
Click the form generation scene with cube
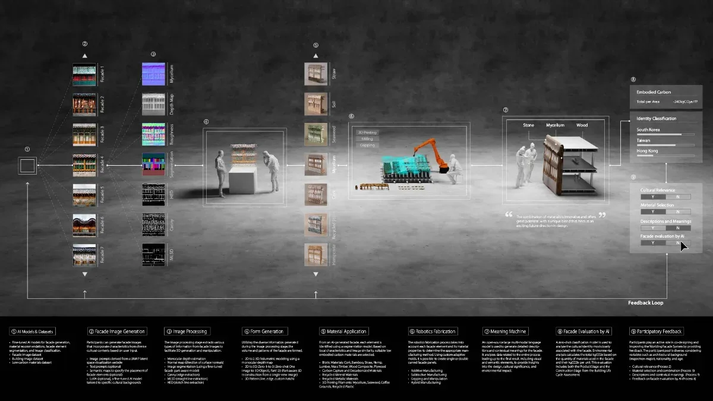click(245, 168)
